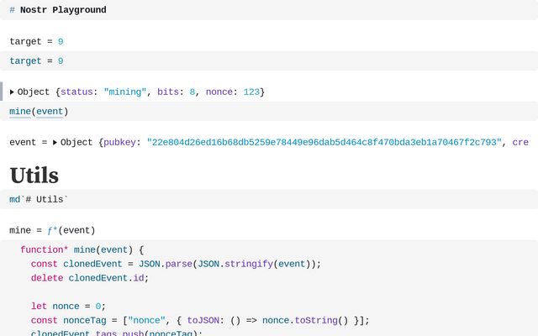
Task: Click the 'function* mine(event) {' line
Action: (82, 249)
